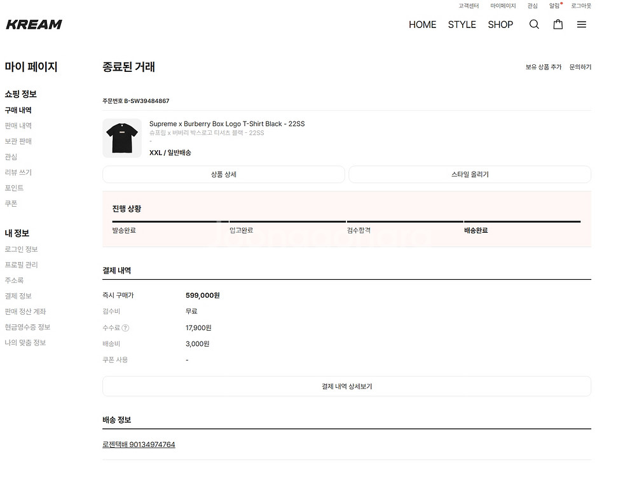Viewport: 637px width, 477px height.
Task: Select 판매 내역 in the sidebar
Action: point(18,126)
